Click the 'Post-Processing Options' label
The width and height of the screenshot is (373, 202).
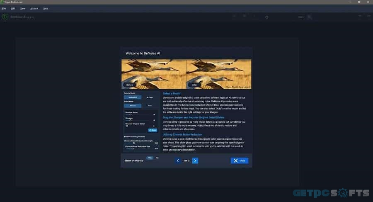pyautogui.click(x=134, y=137)
